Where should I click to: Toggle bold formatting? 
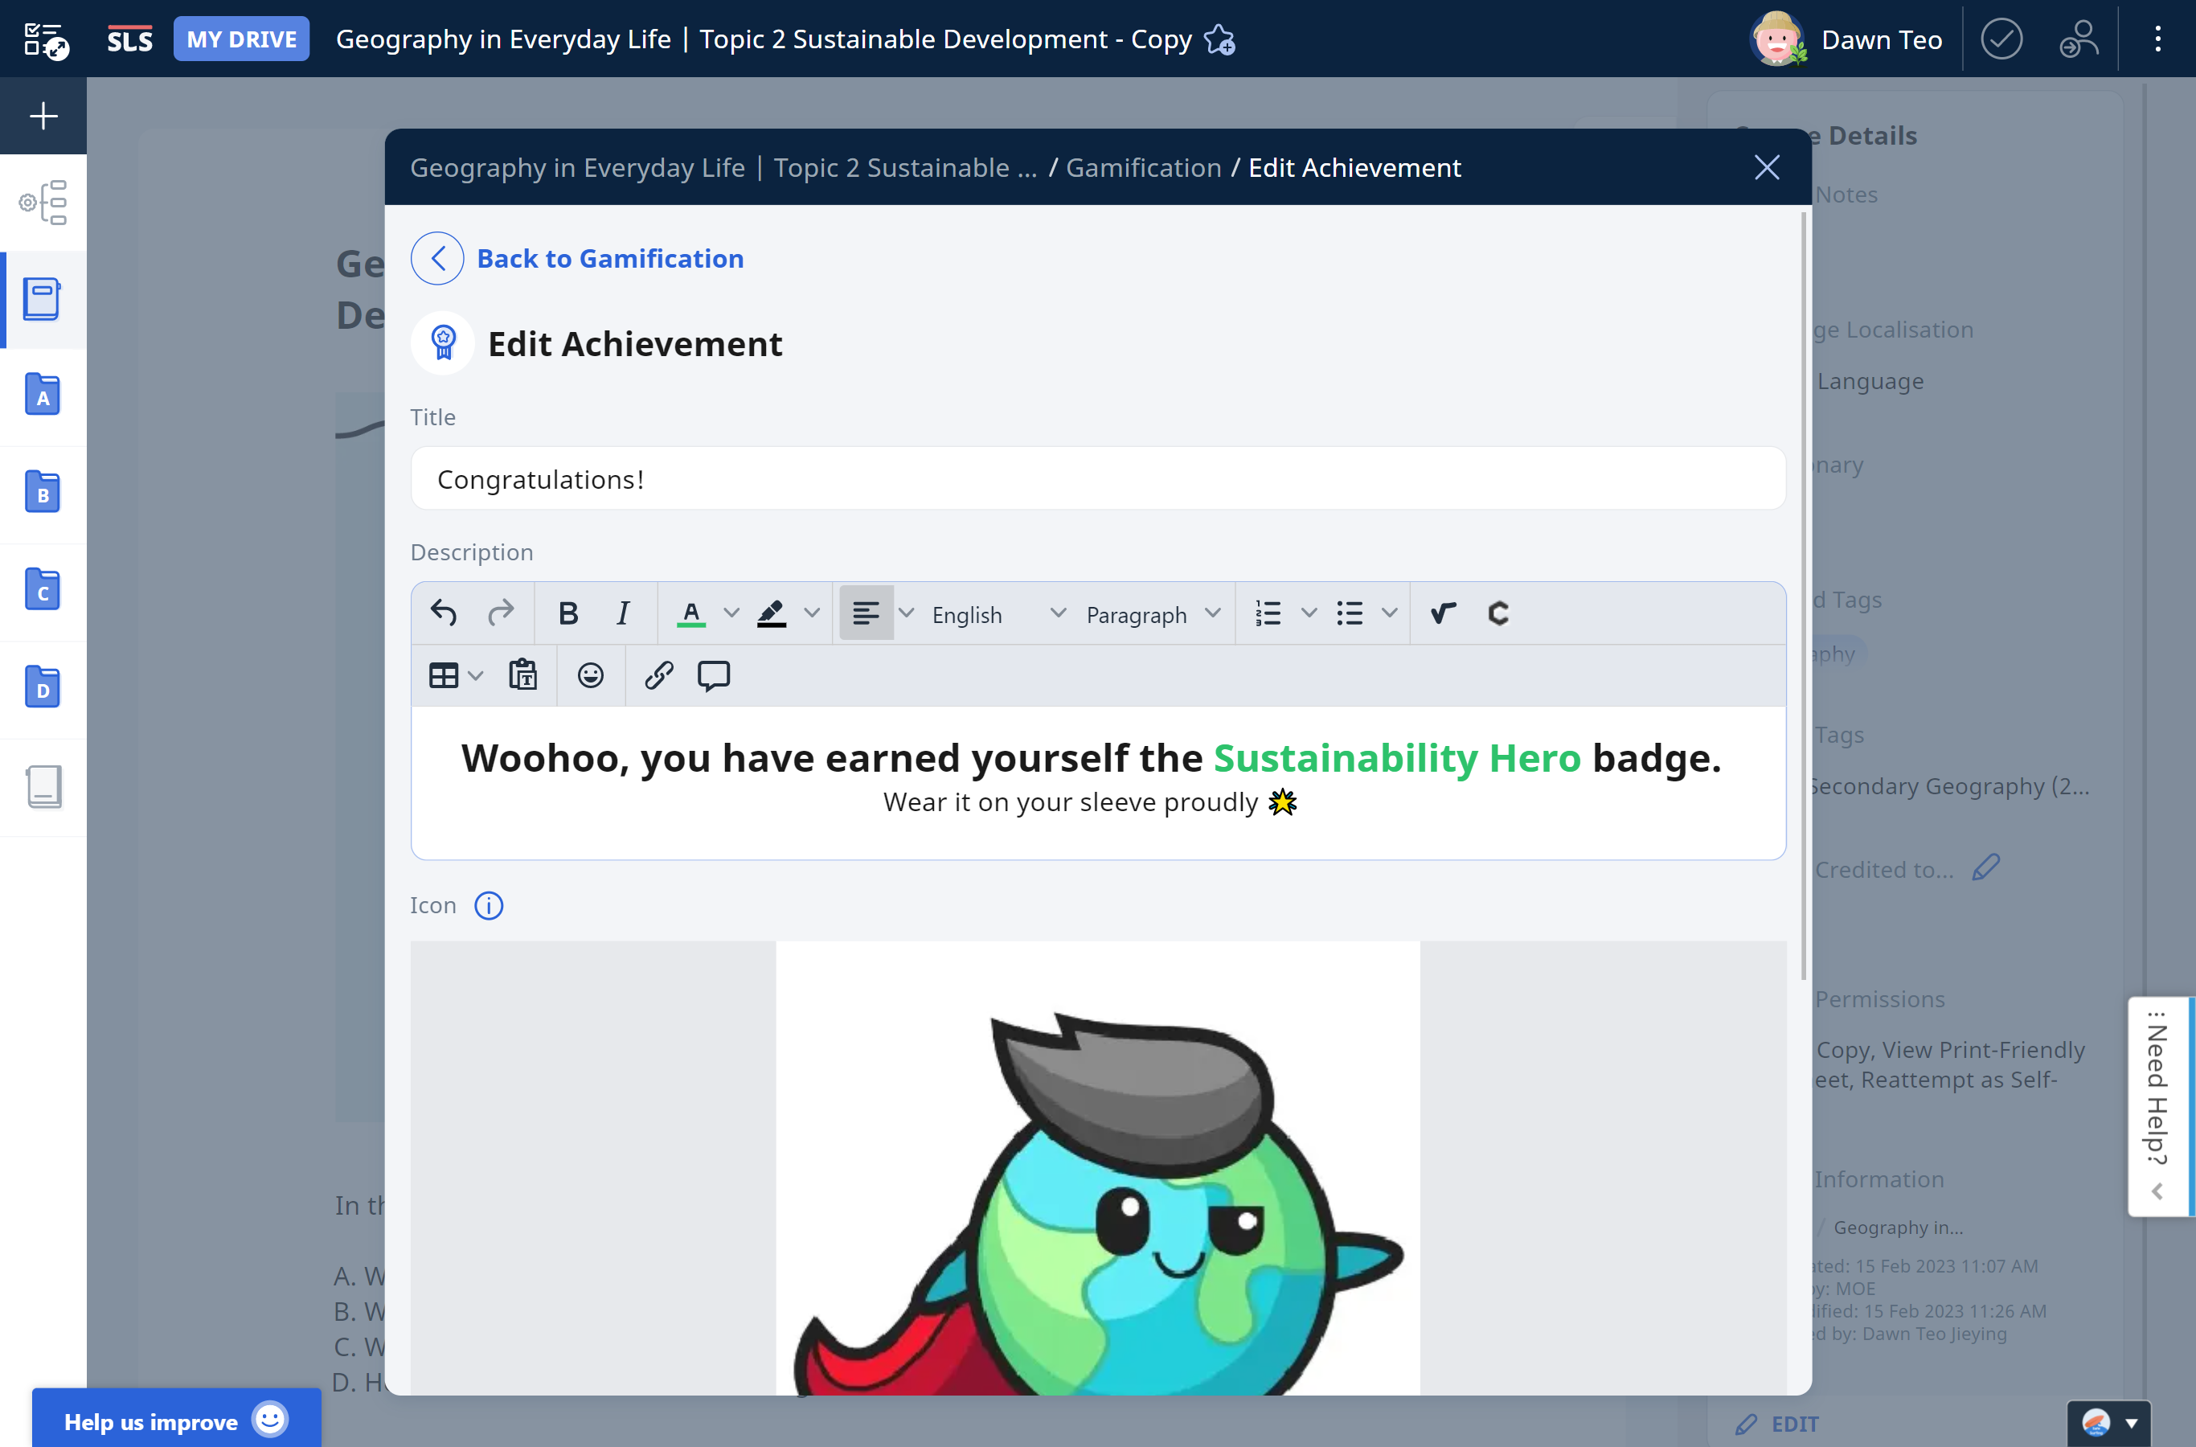tap(568, 613)
